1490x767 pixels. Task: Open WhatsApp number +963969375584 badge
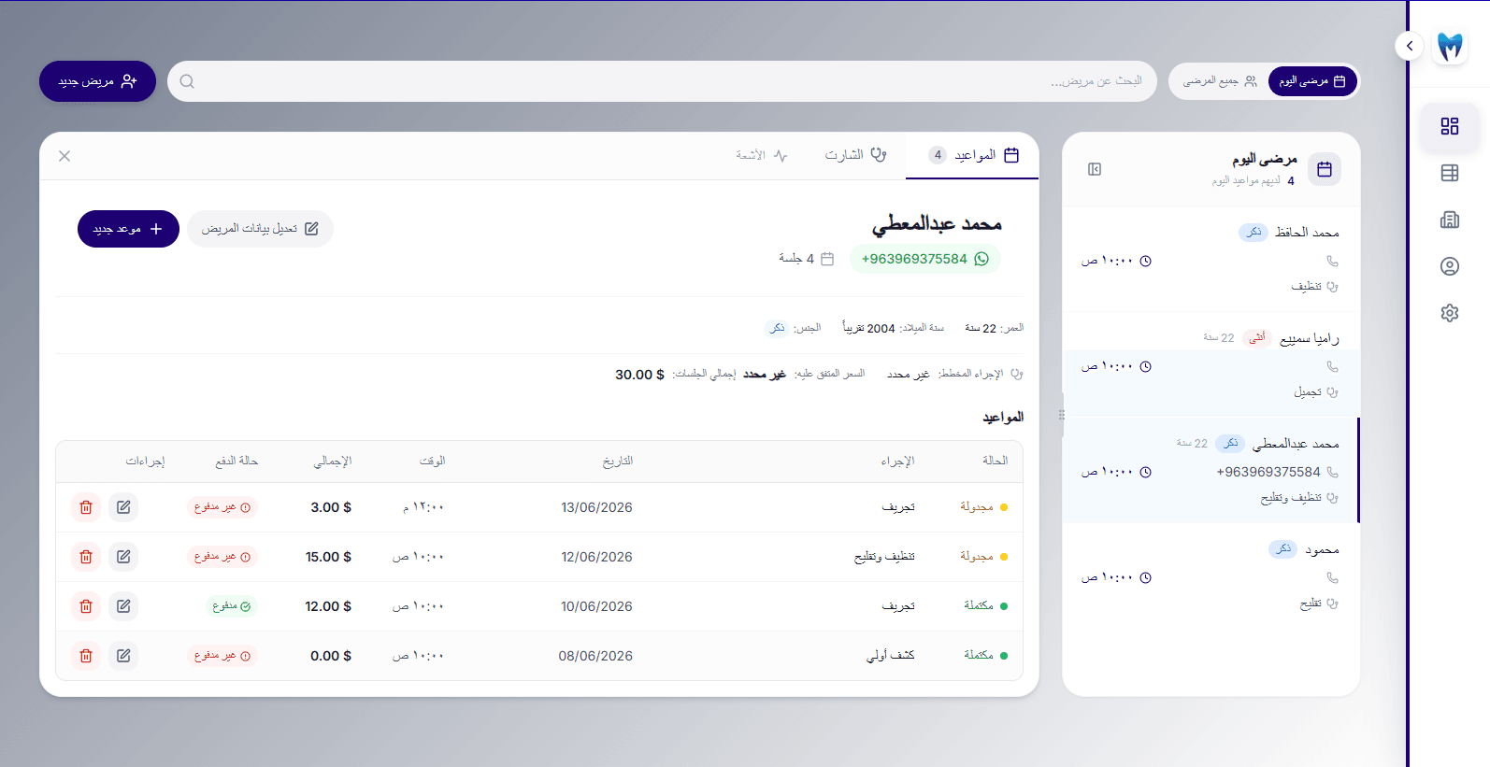(924, 259)
